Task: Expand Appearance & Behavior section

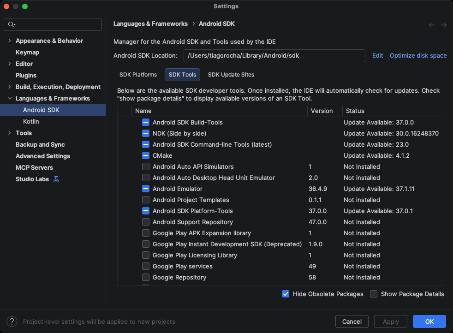Action: [10, 41]
